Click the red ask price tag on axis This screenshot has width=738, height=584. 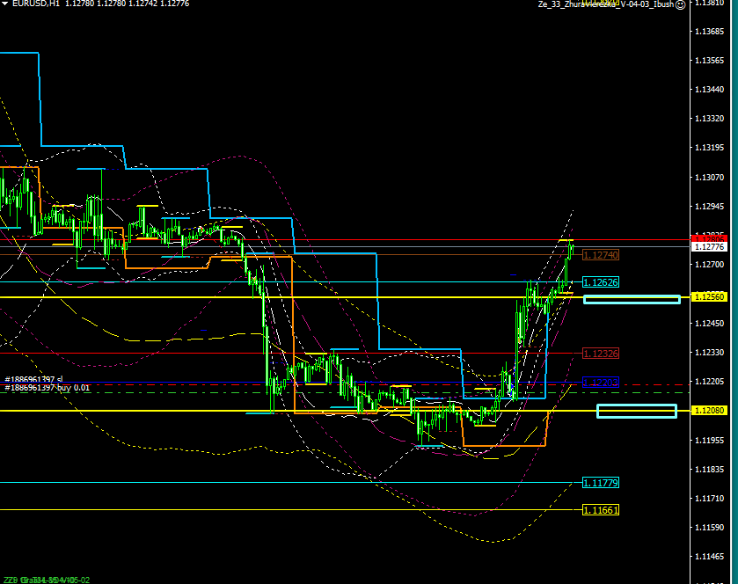709,238
